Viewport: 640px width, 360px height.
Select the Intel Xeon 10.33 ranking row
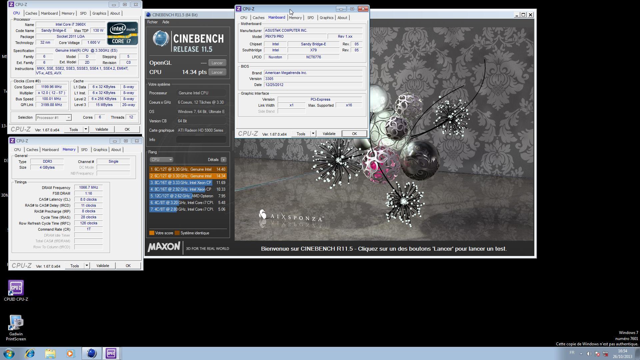pos(188,189)
